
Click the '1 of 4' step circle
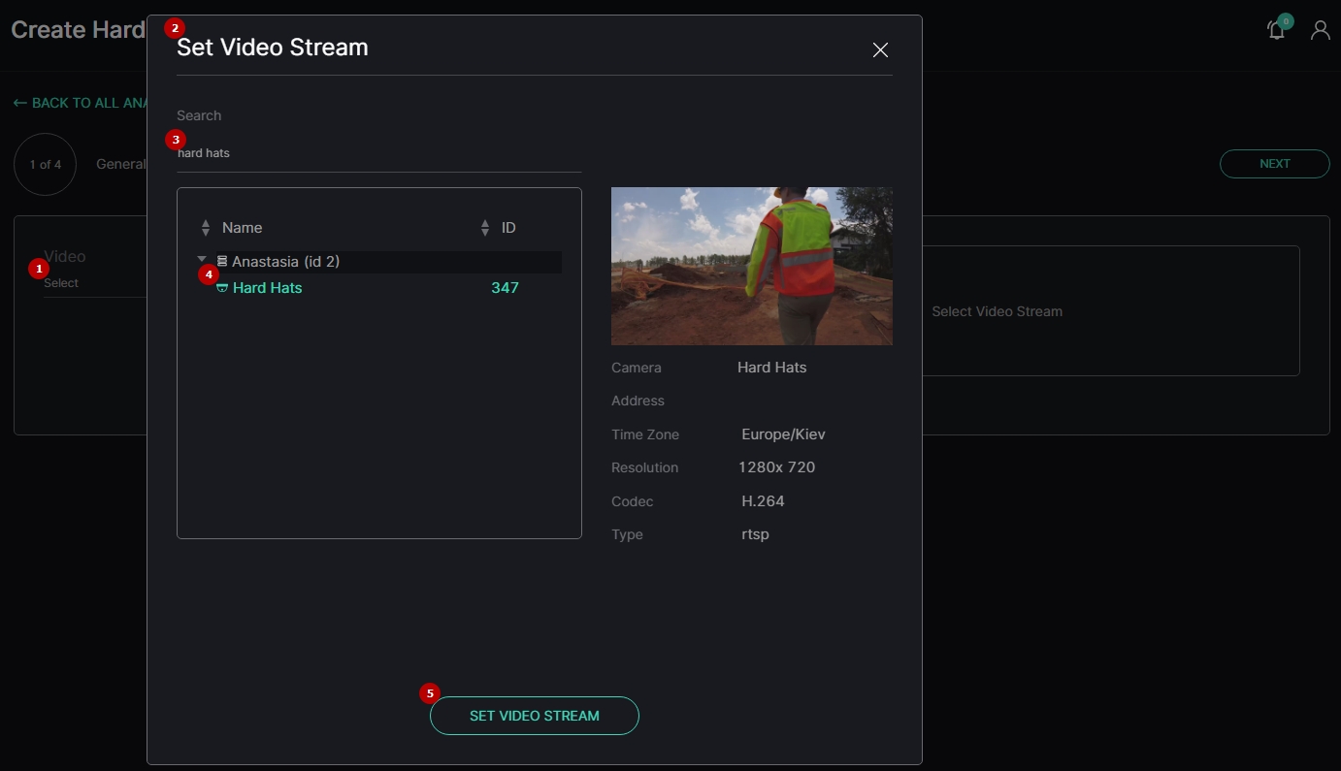pyautogui.click(x=45, y=165)
